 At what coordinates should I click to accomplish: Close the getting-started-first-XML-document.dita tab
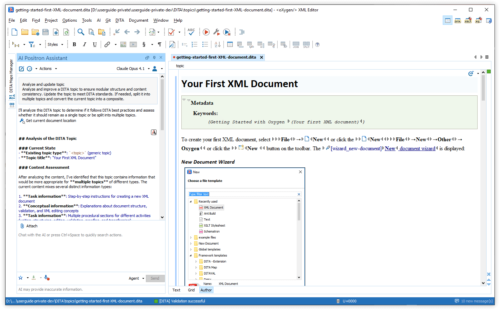[262, 58]
